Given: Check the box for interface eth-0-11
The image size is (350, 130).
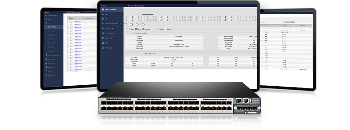Looking at the screenshot, I should coord(71,52).
